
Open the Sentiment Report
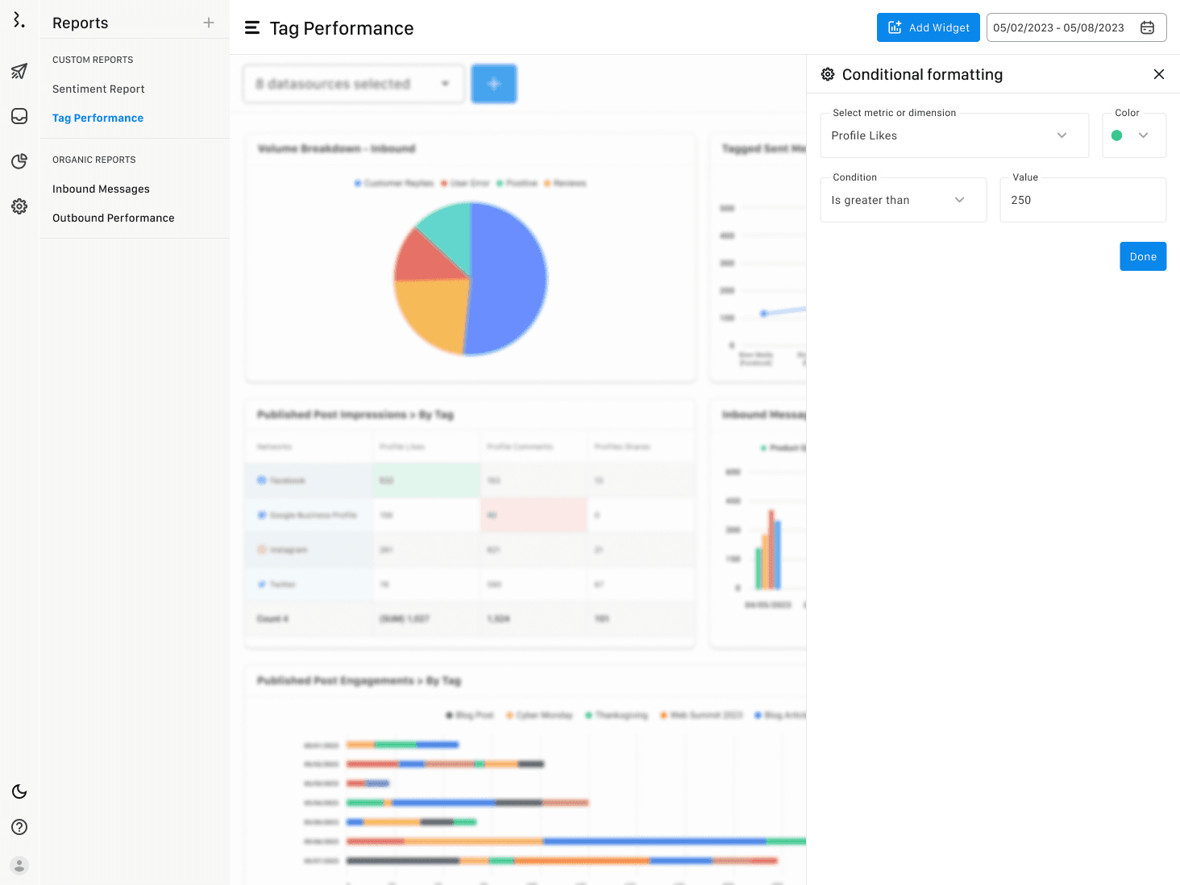click(x=98, y=89)
